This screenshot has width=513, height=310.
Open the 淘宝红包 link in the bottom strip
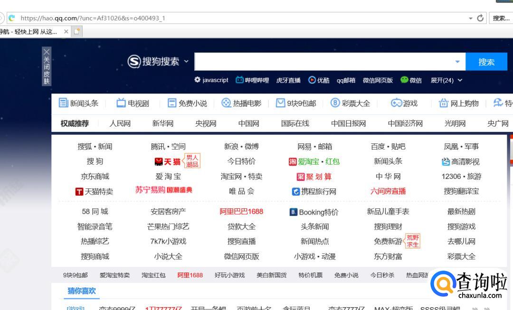click(x=153, y=275)
